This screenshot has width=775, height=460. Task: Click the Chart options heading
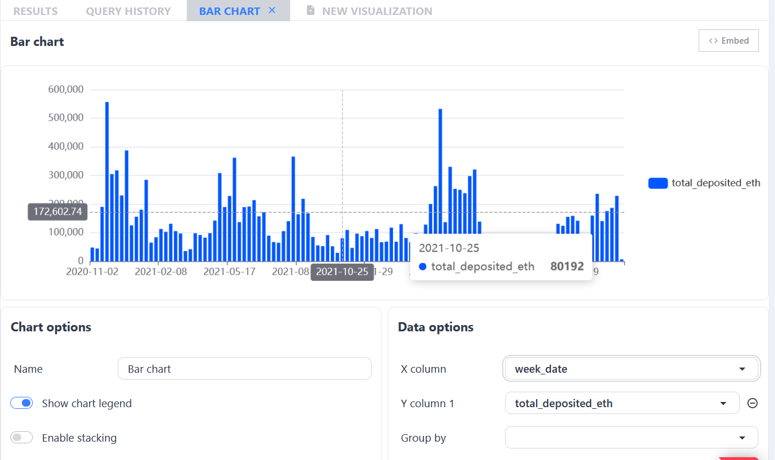tap(51, 327)
